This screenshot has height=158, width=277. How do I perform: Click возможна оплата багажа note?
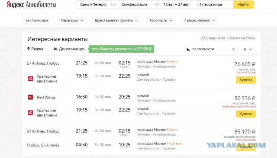click(x=239, y=107)
